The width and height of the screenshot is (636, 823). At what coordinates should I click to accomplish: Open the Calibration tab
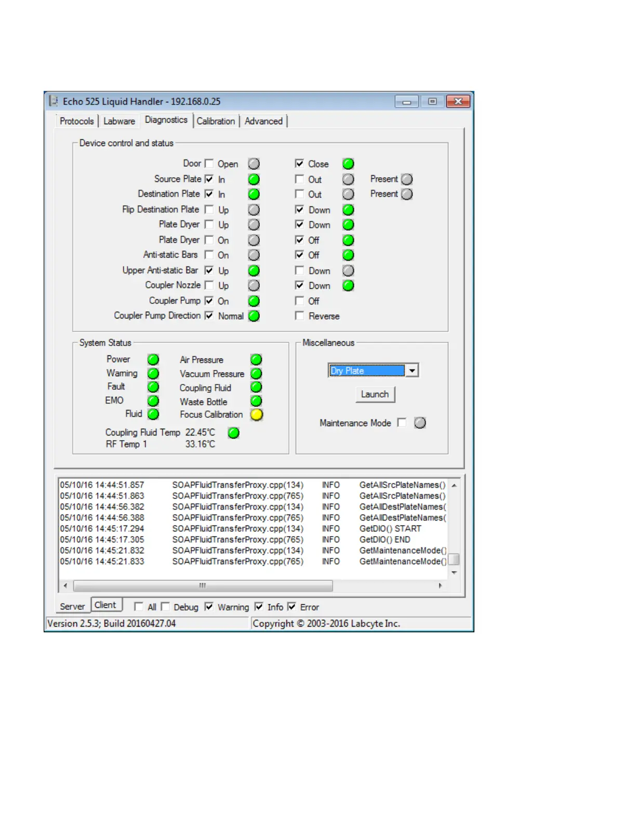[216, 121]
